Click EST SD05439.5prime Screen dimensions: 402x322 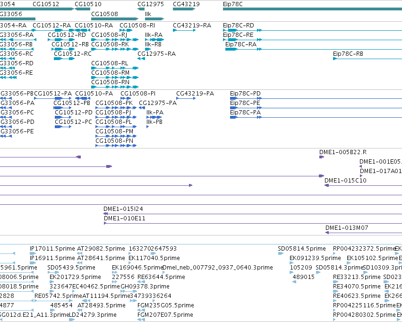pyautogui.click(x=71, y=268)
